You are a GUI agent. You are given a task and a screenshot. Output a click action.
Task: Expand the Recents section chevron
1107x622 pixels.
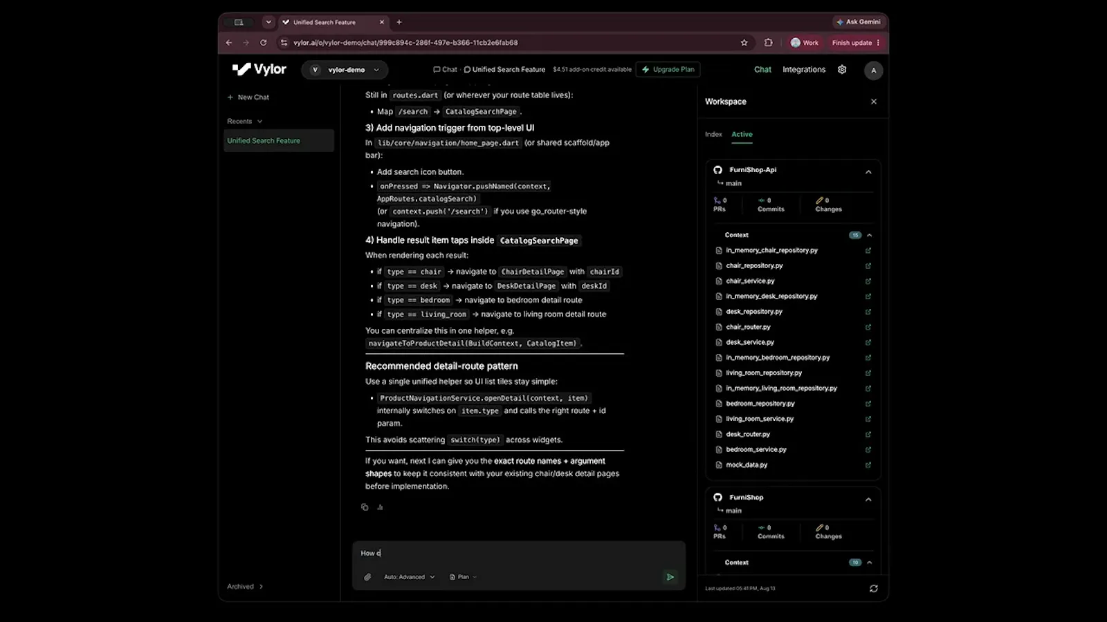(260, 122)
